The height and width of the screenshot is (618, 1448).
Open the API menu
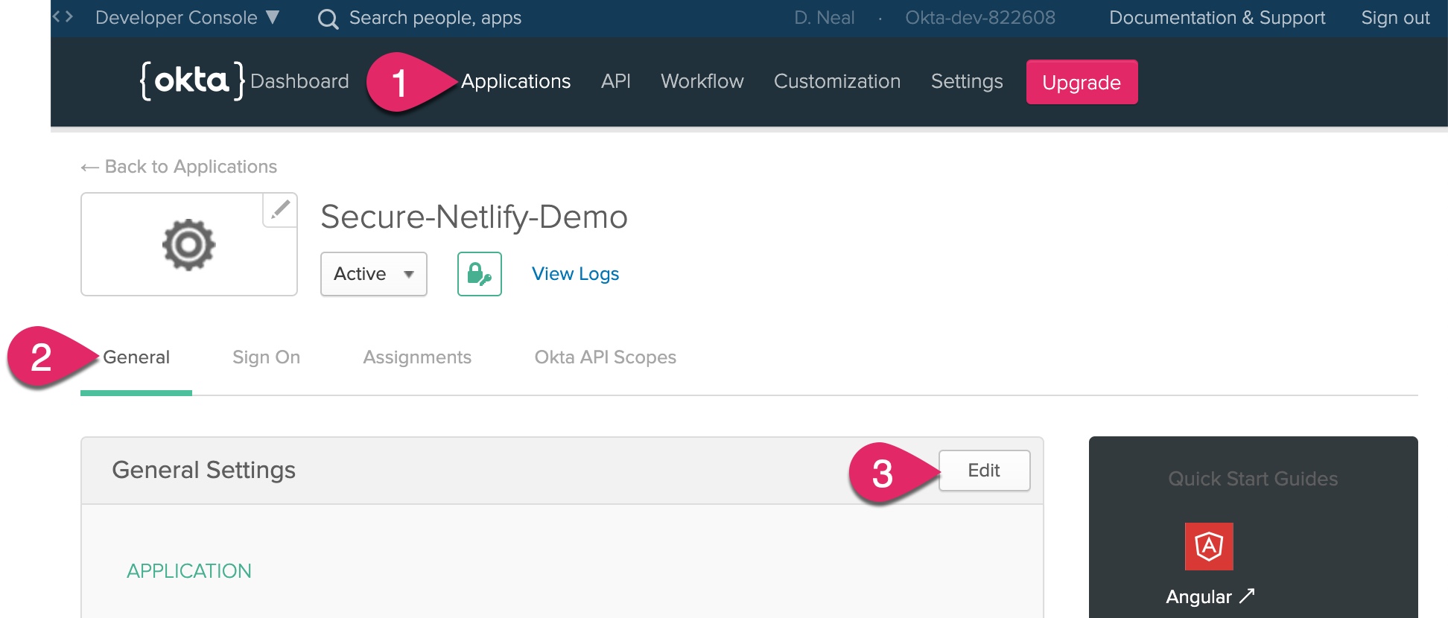615,81
